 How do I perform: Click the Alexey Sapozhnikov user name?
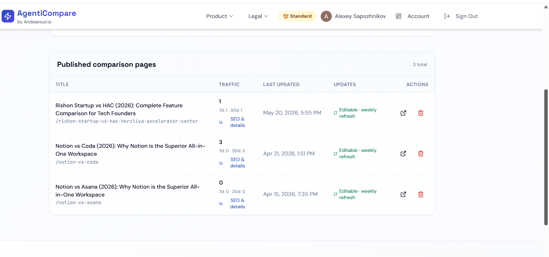coord(360,16)
